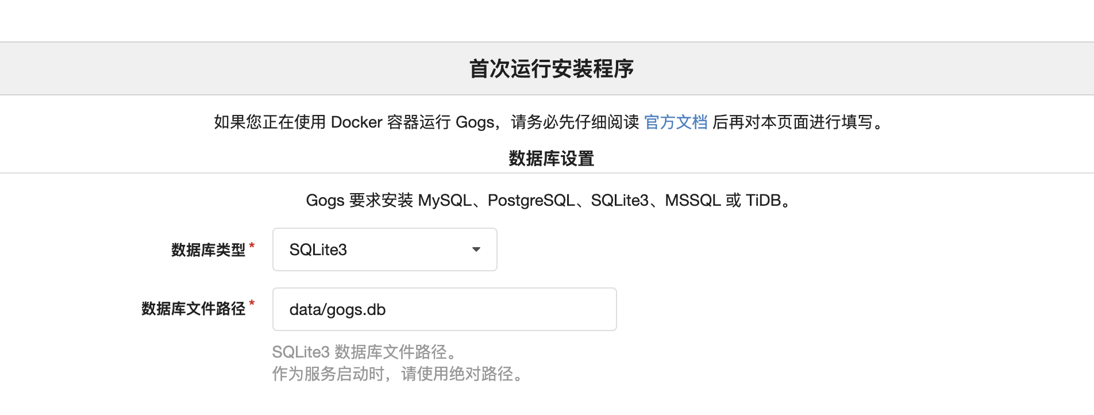Click the 首次运行安装程序 header title
The height and width of the screenshot is (415, 1094).
click(551, 68)
